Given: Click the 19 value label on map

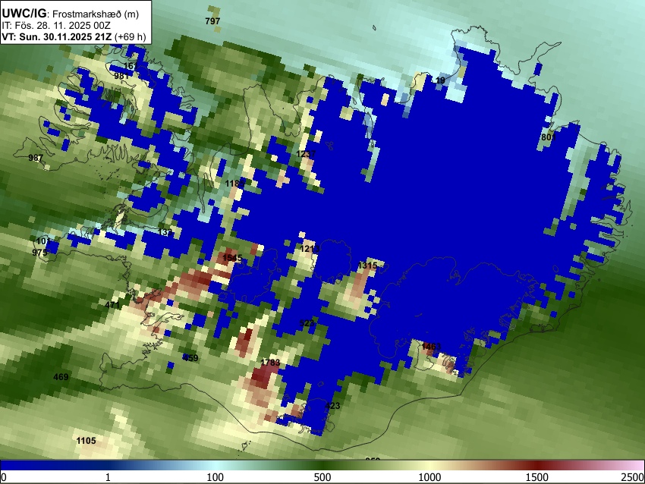Looking at the screenshot, I should coord(440,80).
